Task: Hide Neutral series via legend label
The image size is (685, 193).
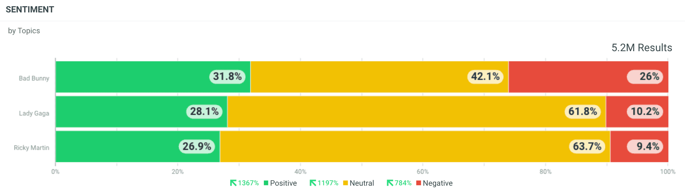Action: [x=362, y=183]
